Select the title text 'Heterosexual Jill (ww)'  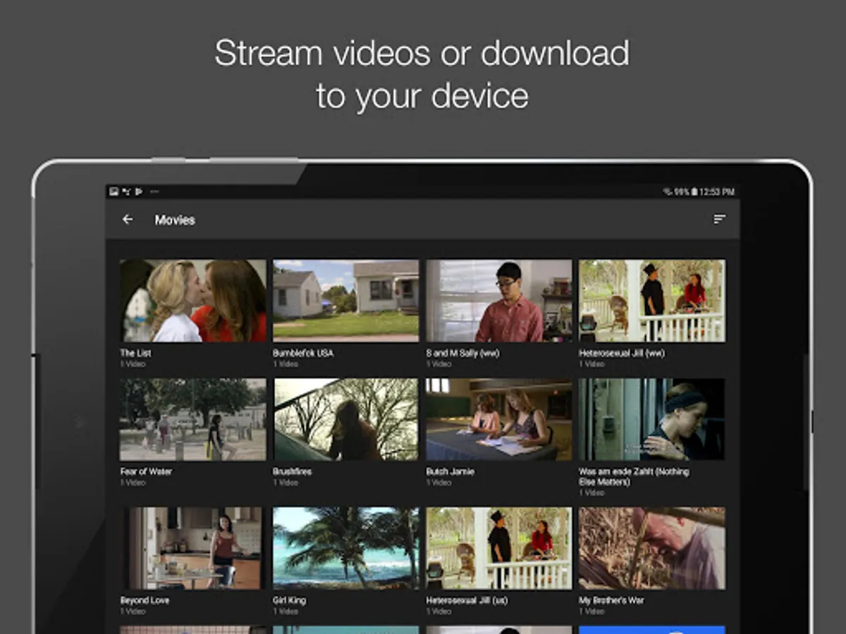(x=622, y=353)
